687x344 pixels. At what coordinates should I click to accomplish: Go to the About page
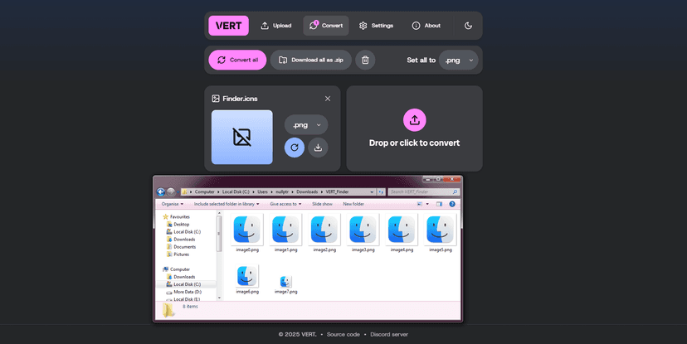[426, 26]
